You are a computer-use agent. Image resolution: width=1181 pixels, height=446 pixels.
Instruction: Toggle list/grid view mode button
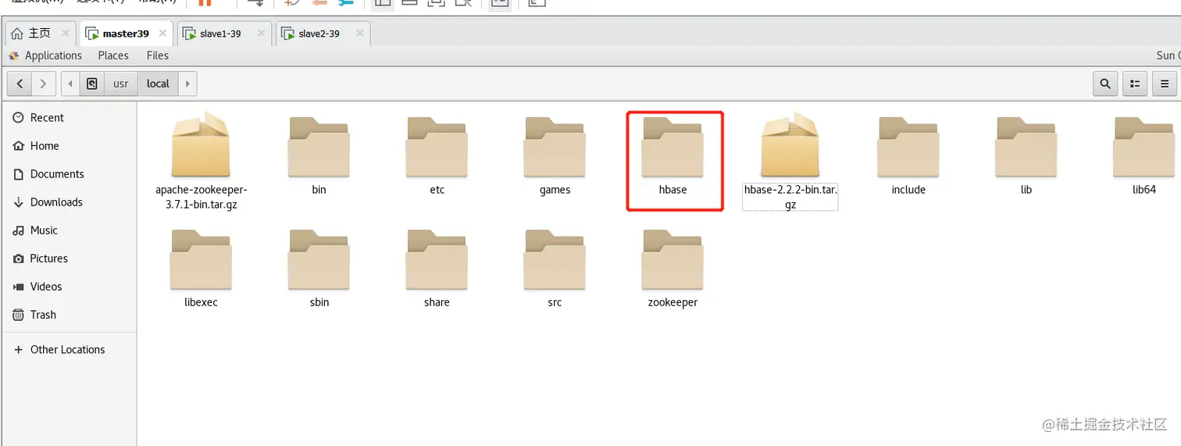1135,84
